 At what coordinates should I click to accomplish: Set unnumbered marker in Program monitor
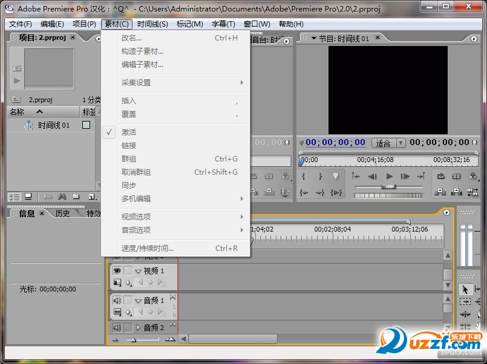point(336,177)
